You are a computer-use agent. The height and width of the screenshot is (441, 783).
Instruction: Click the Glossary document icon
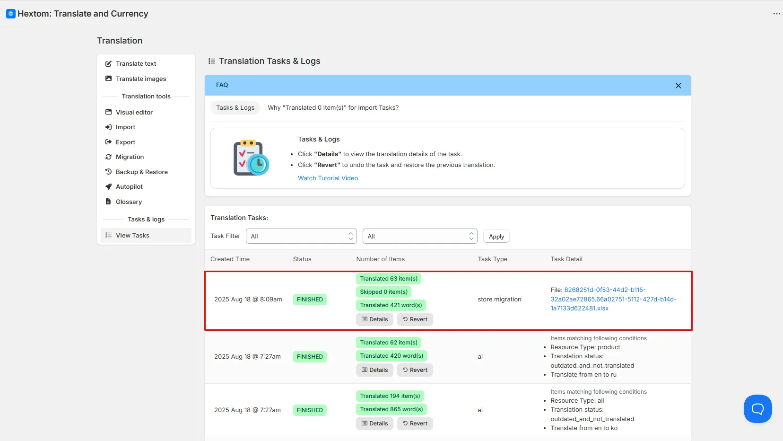(108, 202)
